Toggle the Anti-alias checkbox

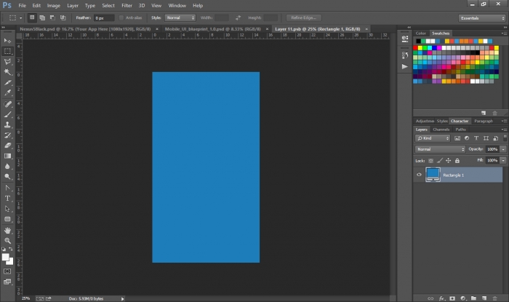(121, 17)
